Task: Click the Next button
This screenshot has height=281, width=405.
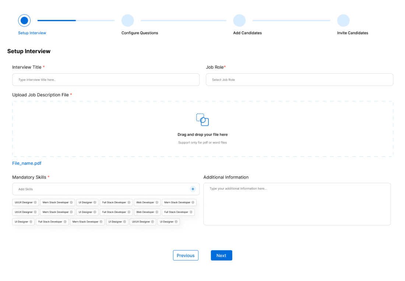Action: point(221,256)
